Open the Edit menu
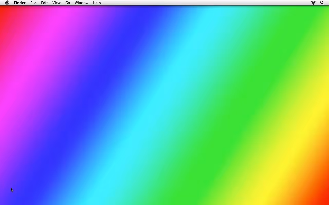 [x=44, y=3]
